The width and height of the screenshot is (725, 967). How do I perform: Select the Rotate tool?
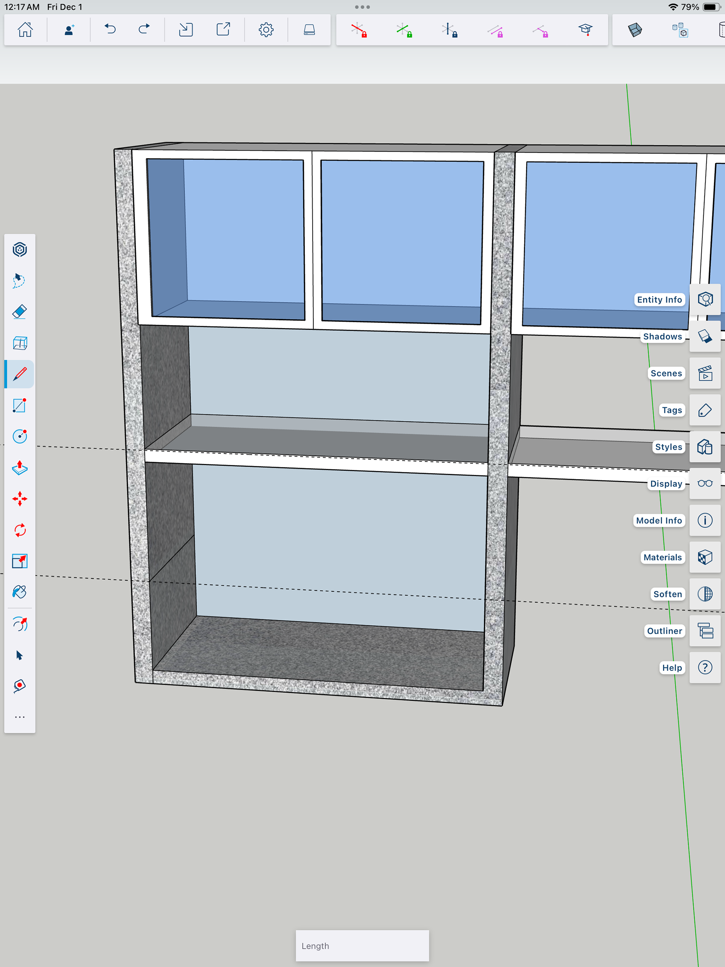(x=20, y=530)
